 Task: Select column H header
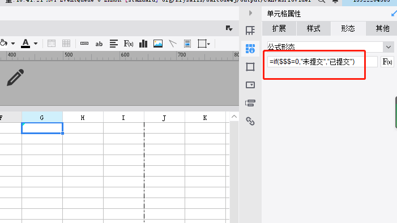[x=83, y=118]
